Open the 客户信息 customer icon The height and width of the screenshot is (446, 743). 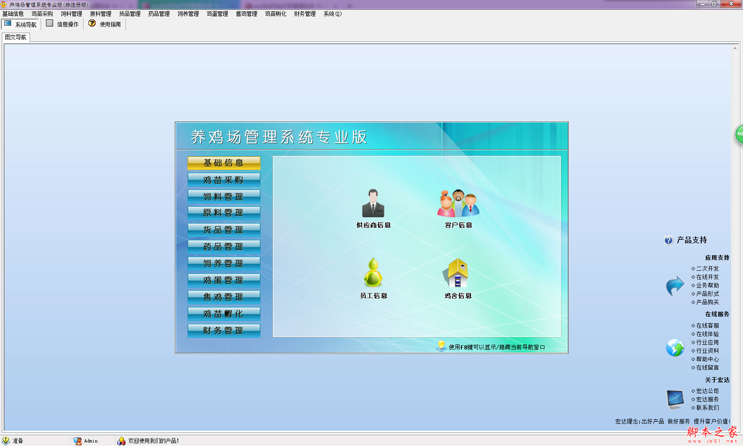click(458, 204)
